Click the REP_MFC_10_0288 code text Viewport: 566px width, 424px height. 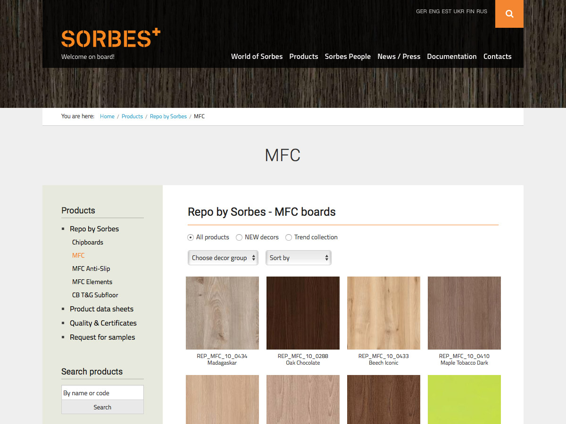pyautogui.click(x=303, y=356)
